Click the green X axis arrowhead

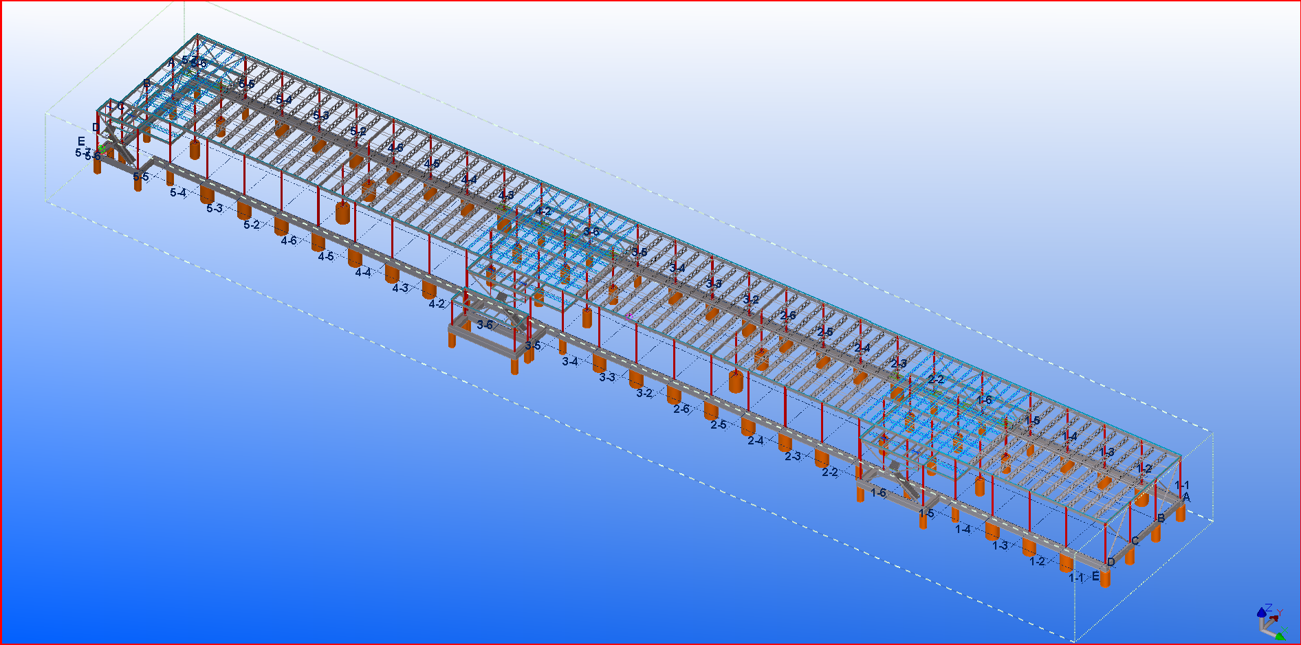pos(1280,637)
